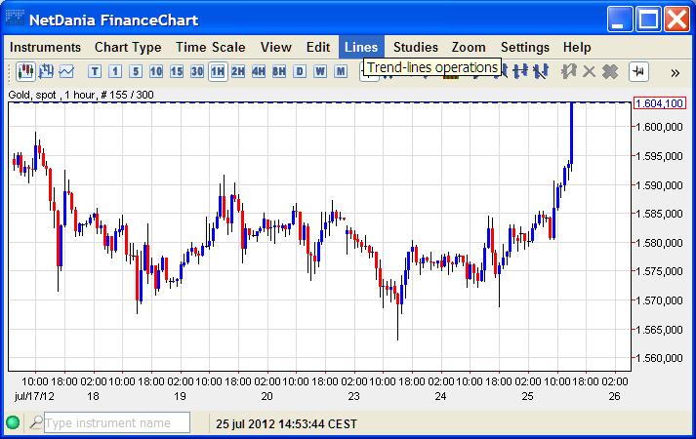
Task: Open the Chart Type menu
Action: click(x=128, y=47)
